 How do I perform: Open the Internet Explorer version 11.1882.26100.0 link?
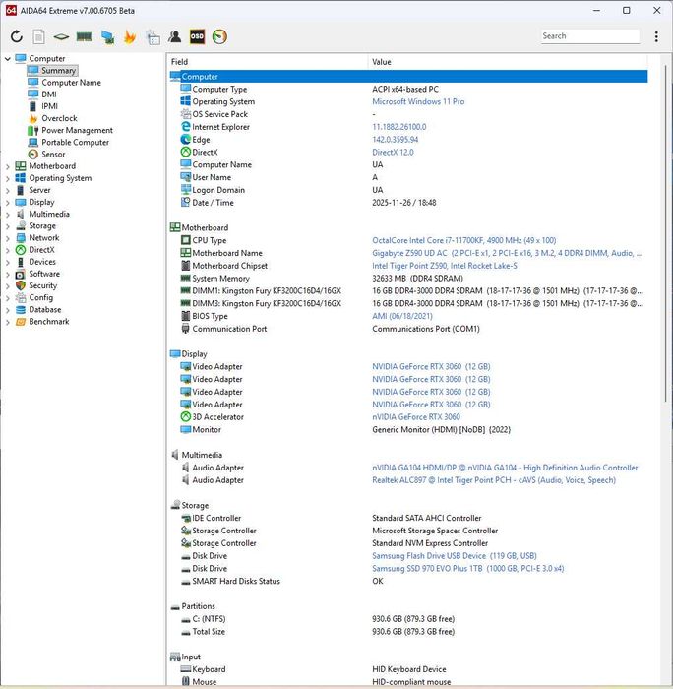[398, 127]
